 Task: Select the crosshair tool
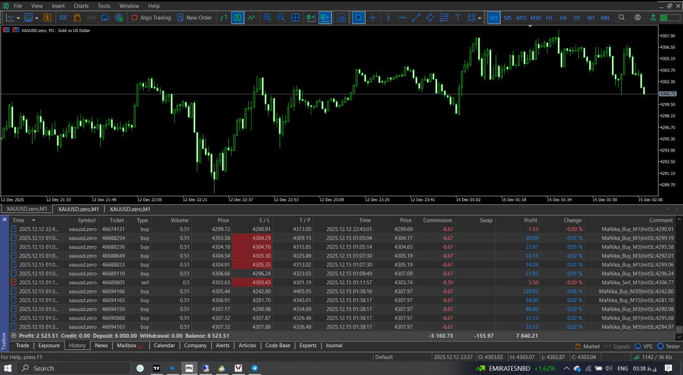click(372, 18)
